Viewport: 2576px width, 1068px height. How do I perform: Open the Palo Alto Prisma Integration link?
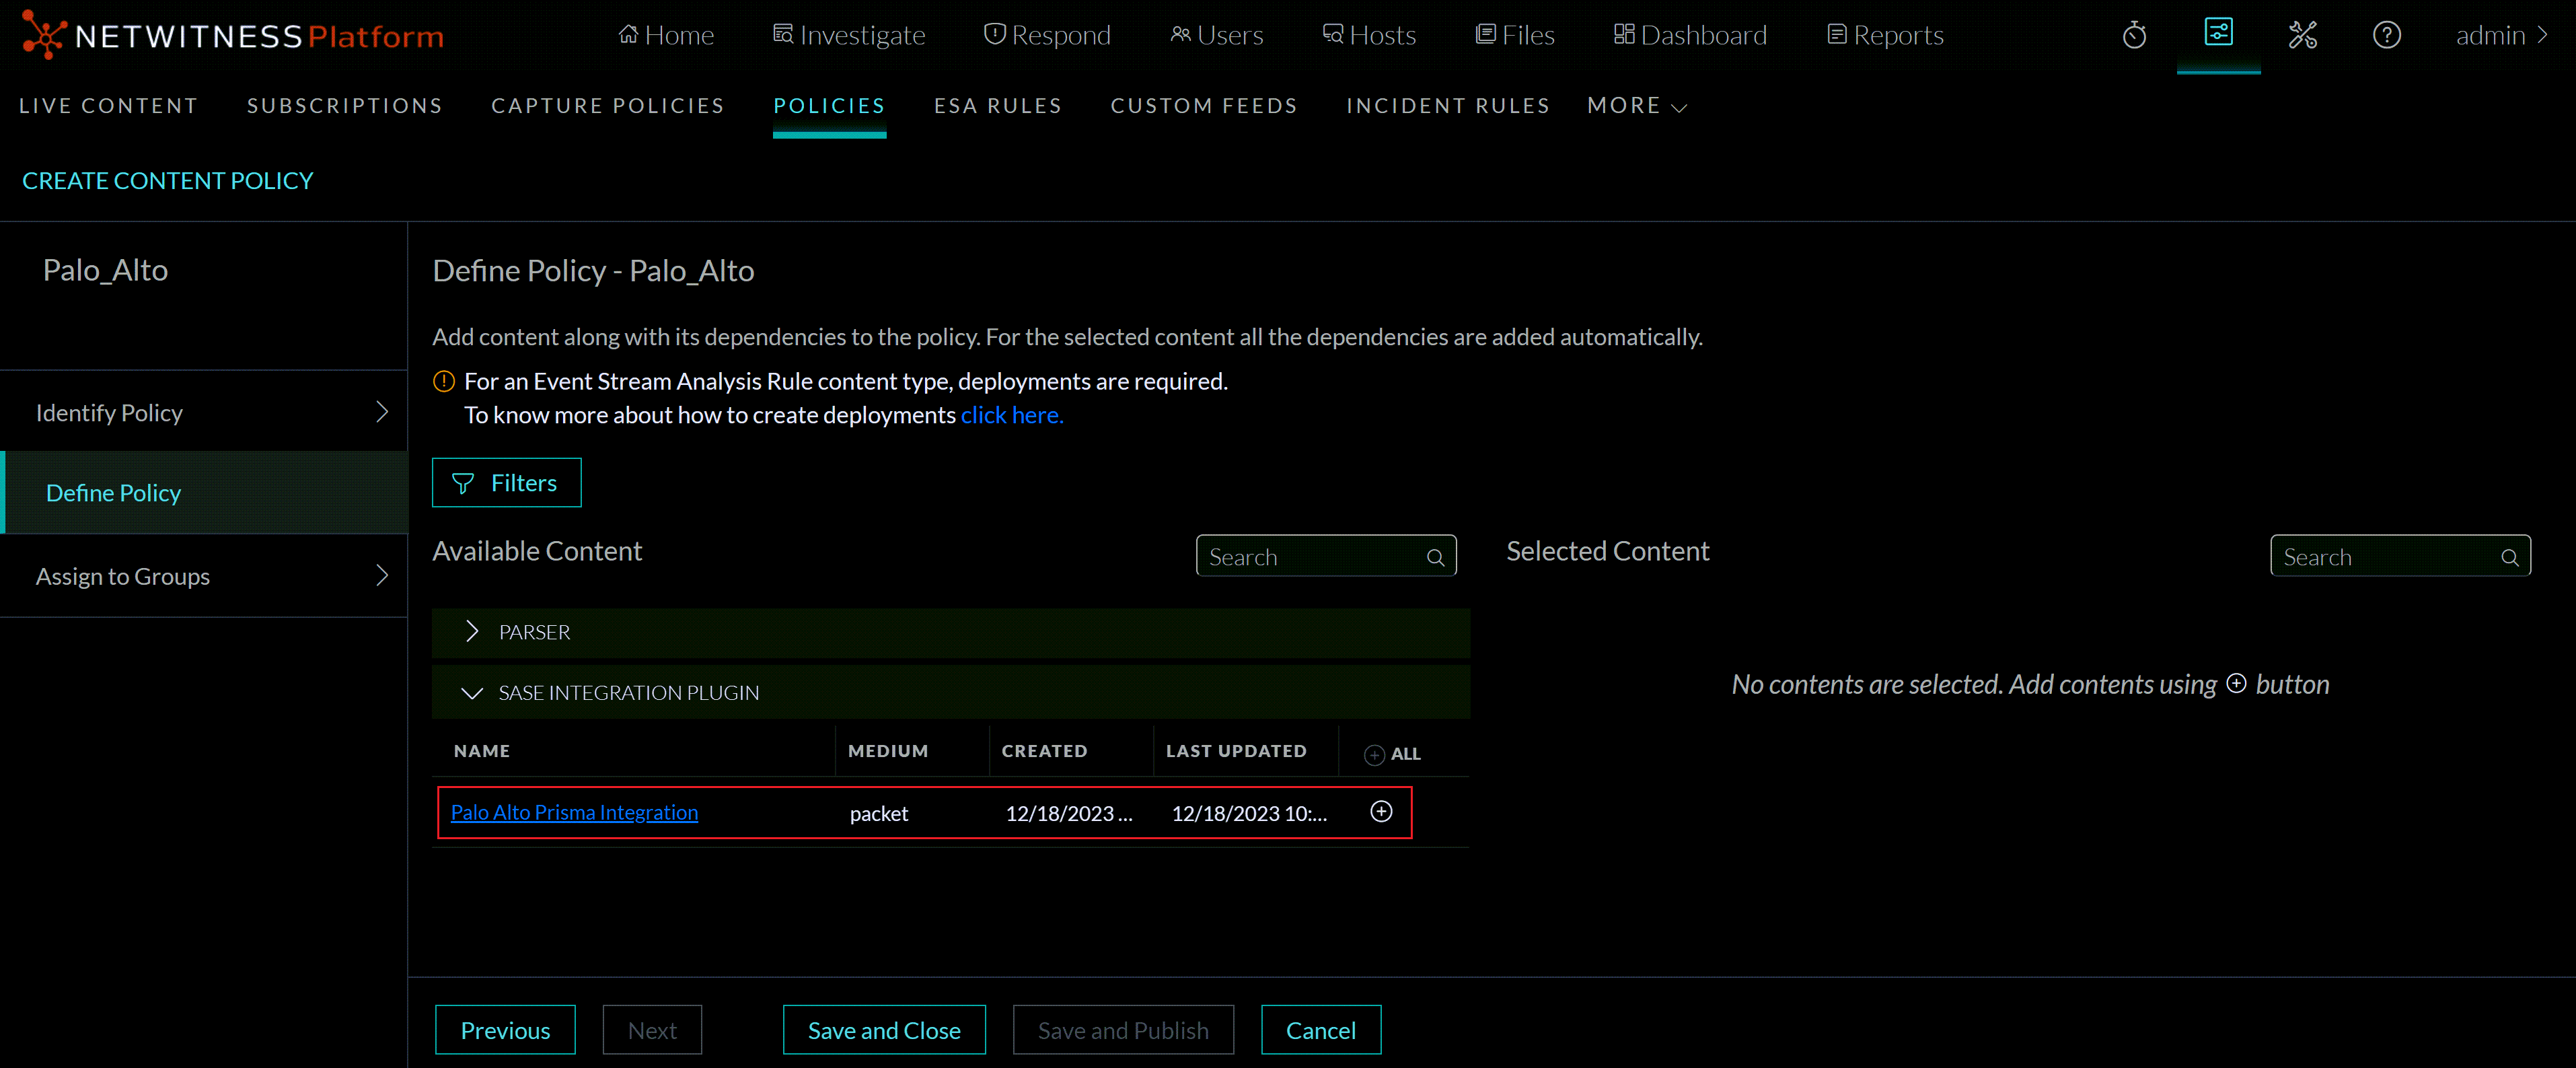click(x=574, y=812)
